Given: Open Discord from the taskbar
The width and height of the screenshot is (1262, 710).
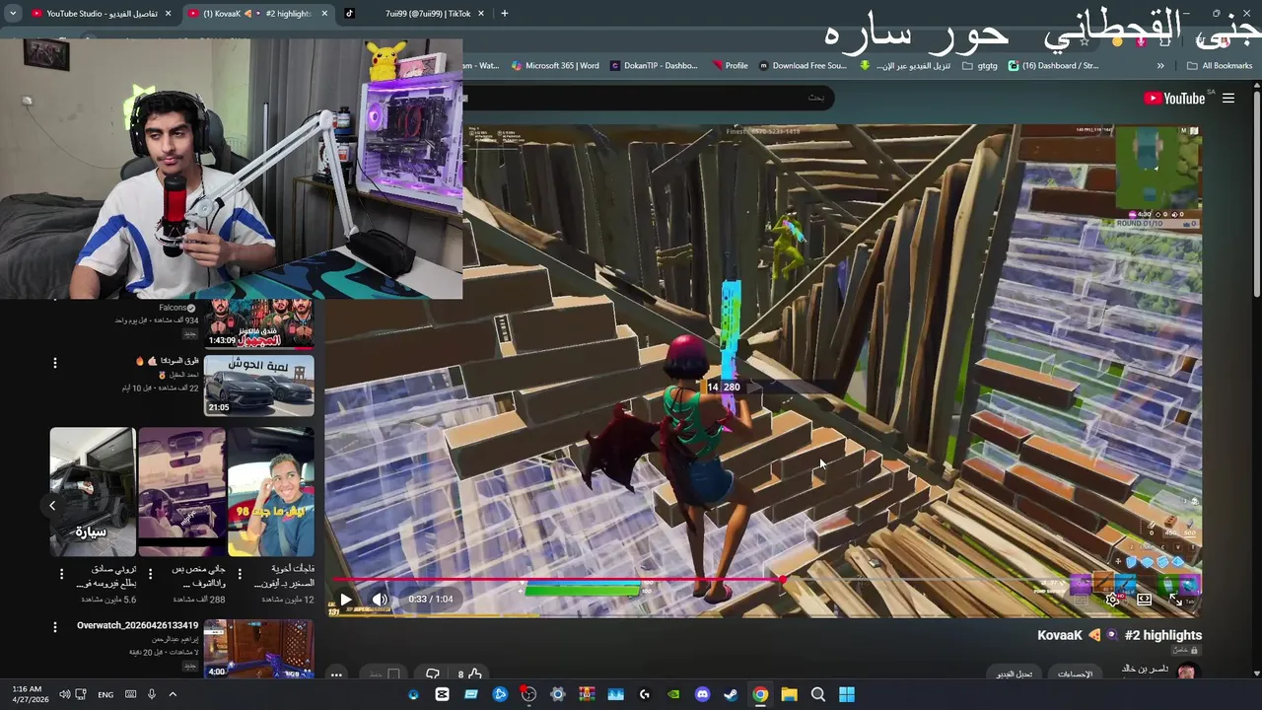Looking at the screenshot, I should (702, 694).
